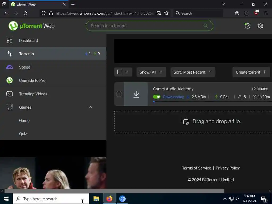Click the Share button
The height and width of the screenshot is (204, 272).
(259, 88)
